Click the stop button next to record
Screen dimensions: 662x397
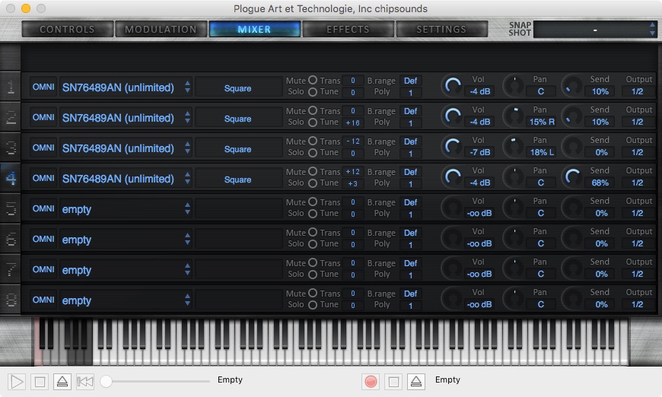(393, 381)
